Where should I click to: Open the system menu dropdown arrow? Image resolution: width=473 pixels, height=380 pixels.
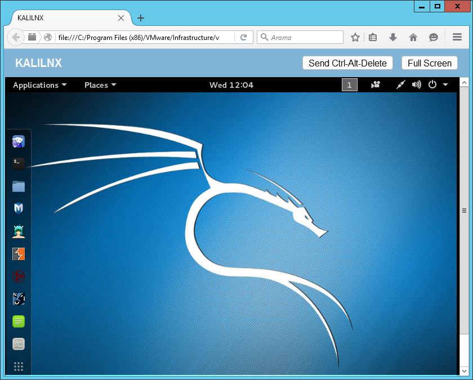445,85
